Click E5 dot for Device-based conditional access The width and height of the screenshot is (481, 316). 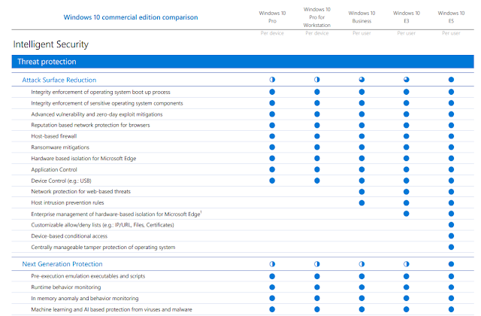point(451,235)
